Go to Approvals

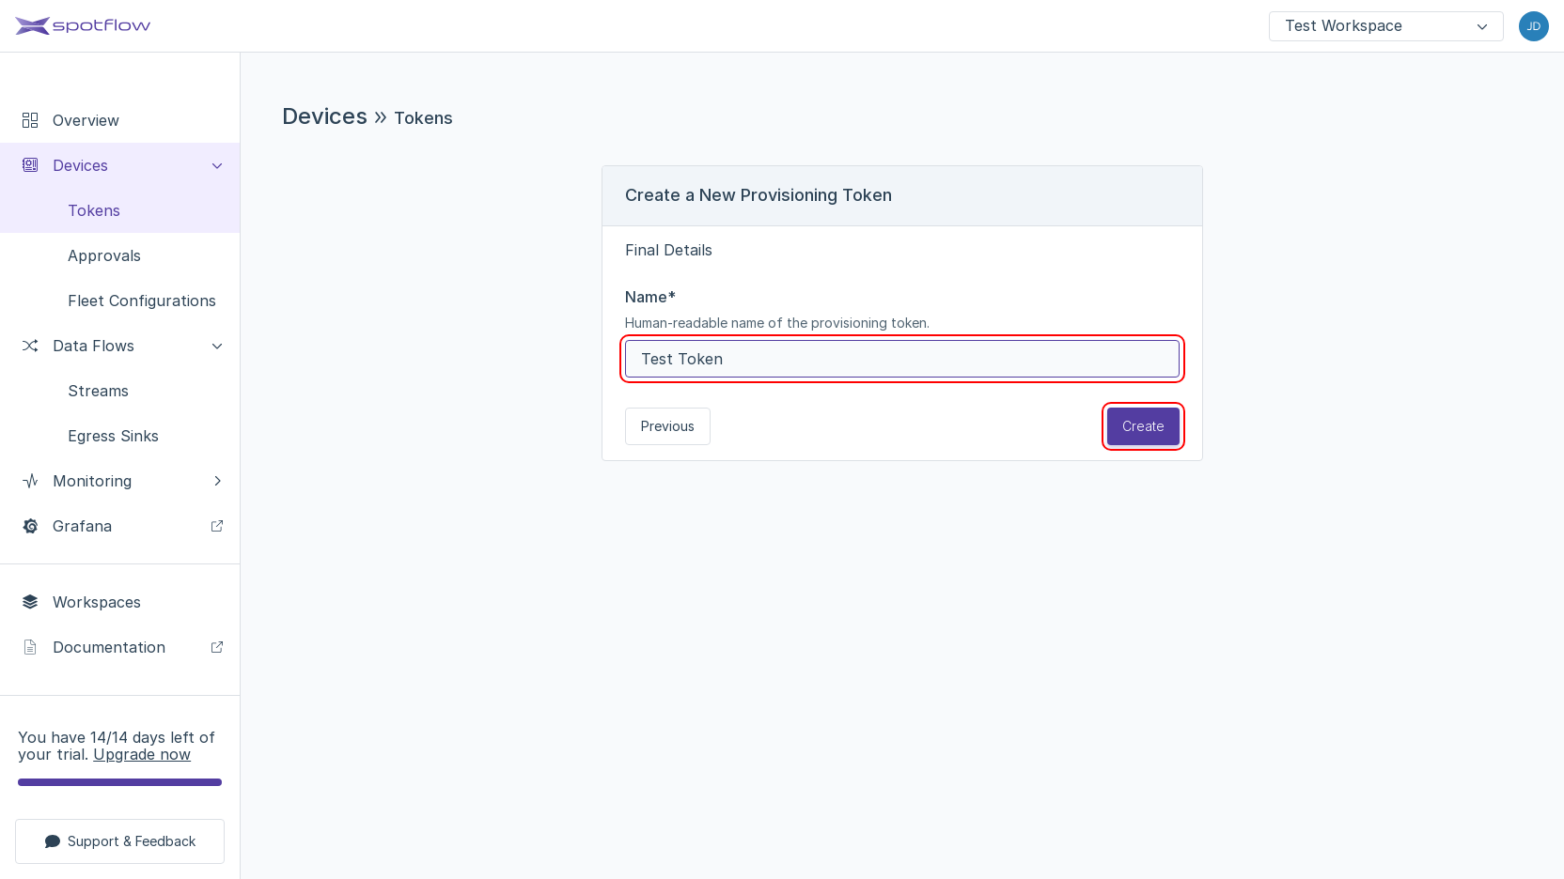[120, 255]
